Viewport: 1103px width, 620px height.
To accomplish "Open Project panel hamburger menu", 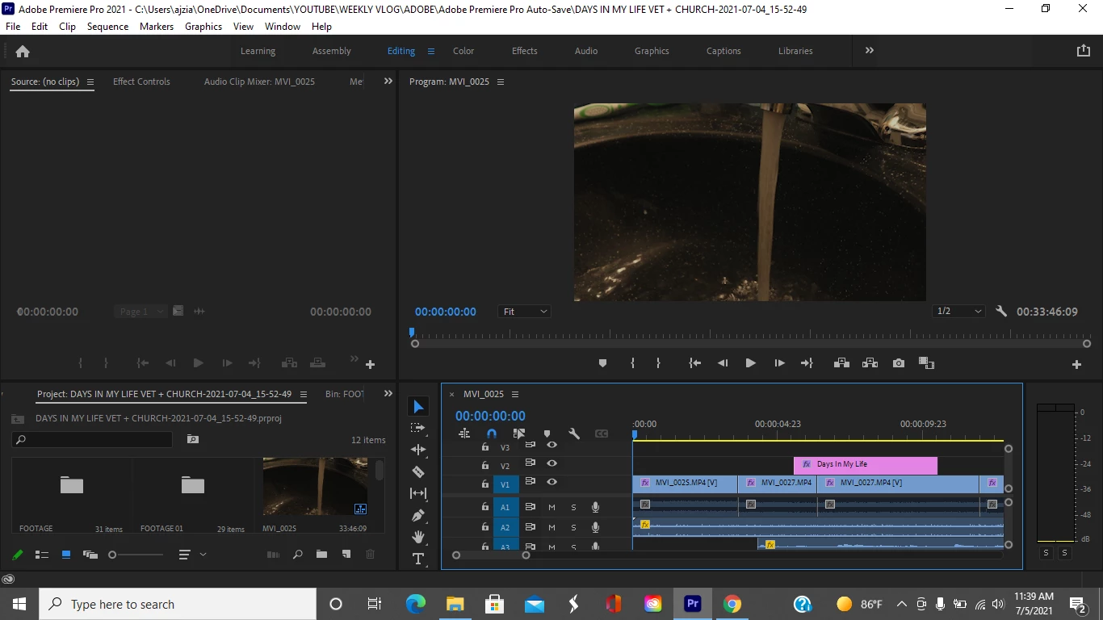I will click(x=304, y=395).
